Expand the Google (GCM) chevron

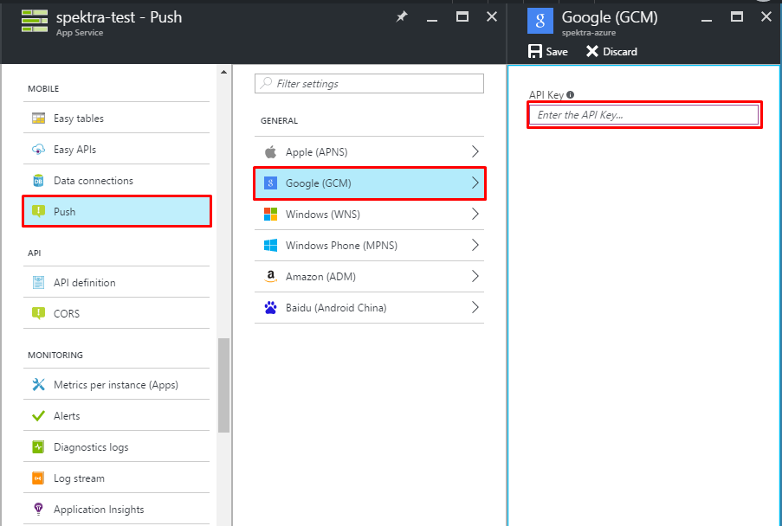click(475, 183)
